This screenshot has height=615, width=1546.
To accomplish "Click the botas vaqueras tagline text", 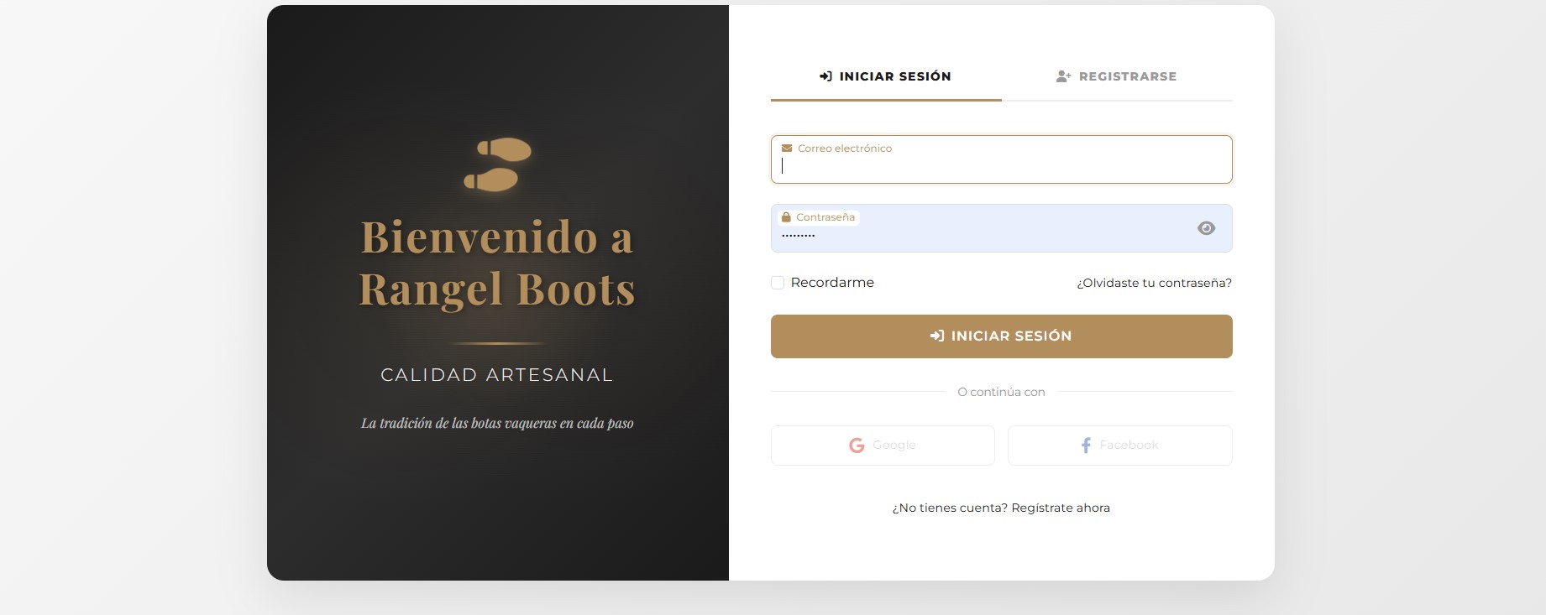I will [x=497, y=423].
